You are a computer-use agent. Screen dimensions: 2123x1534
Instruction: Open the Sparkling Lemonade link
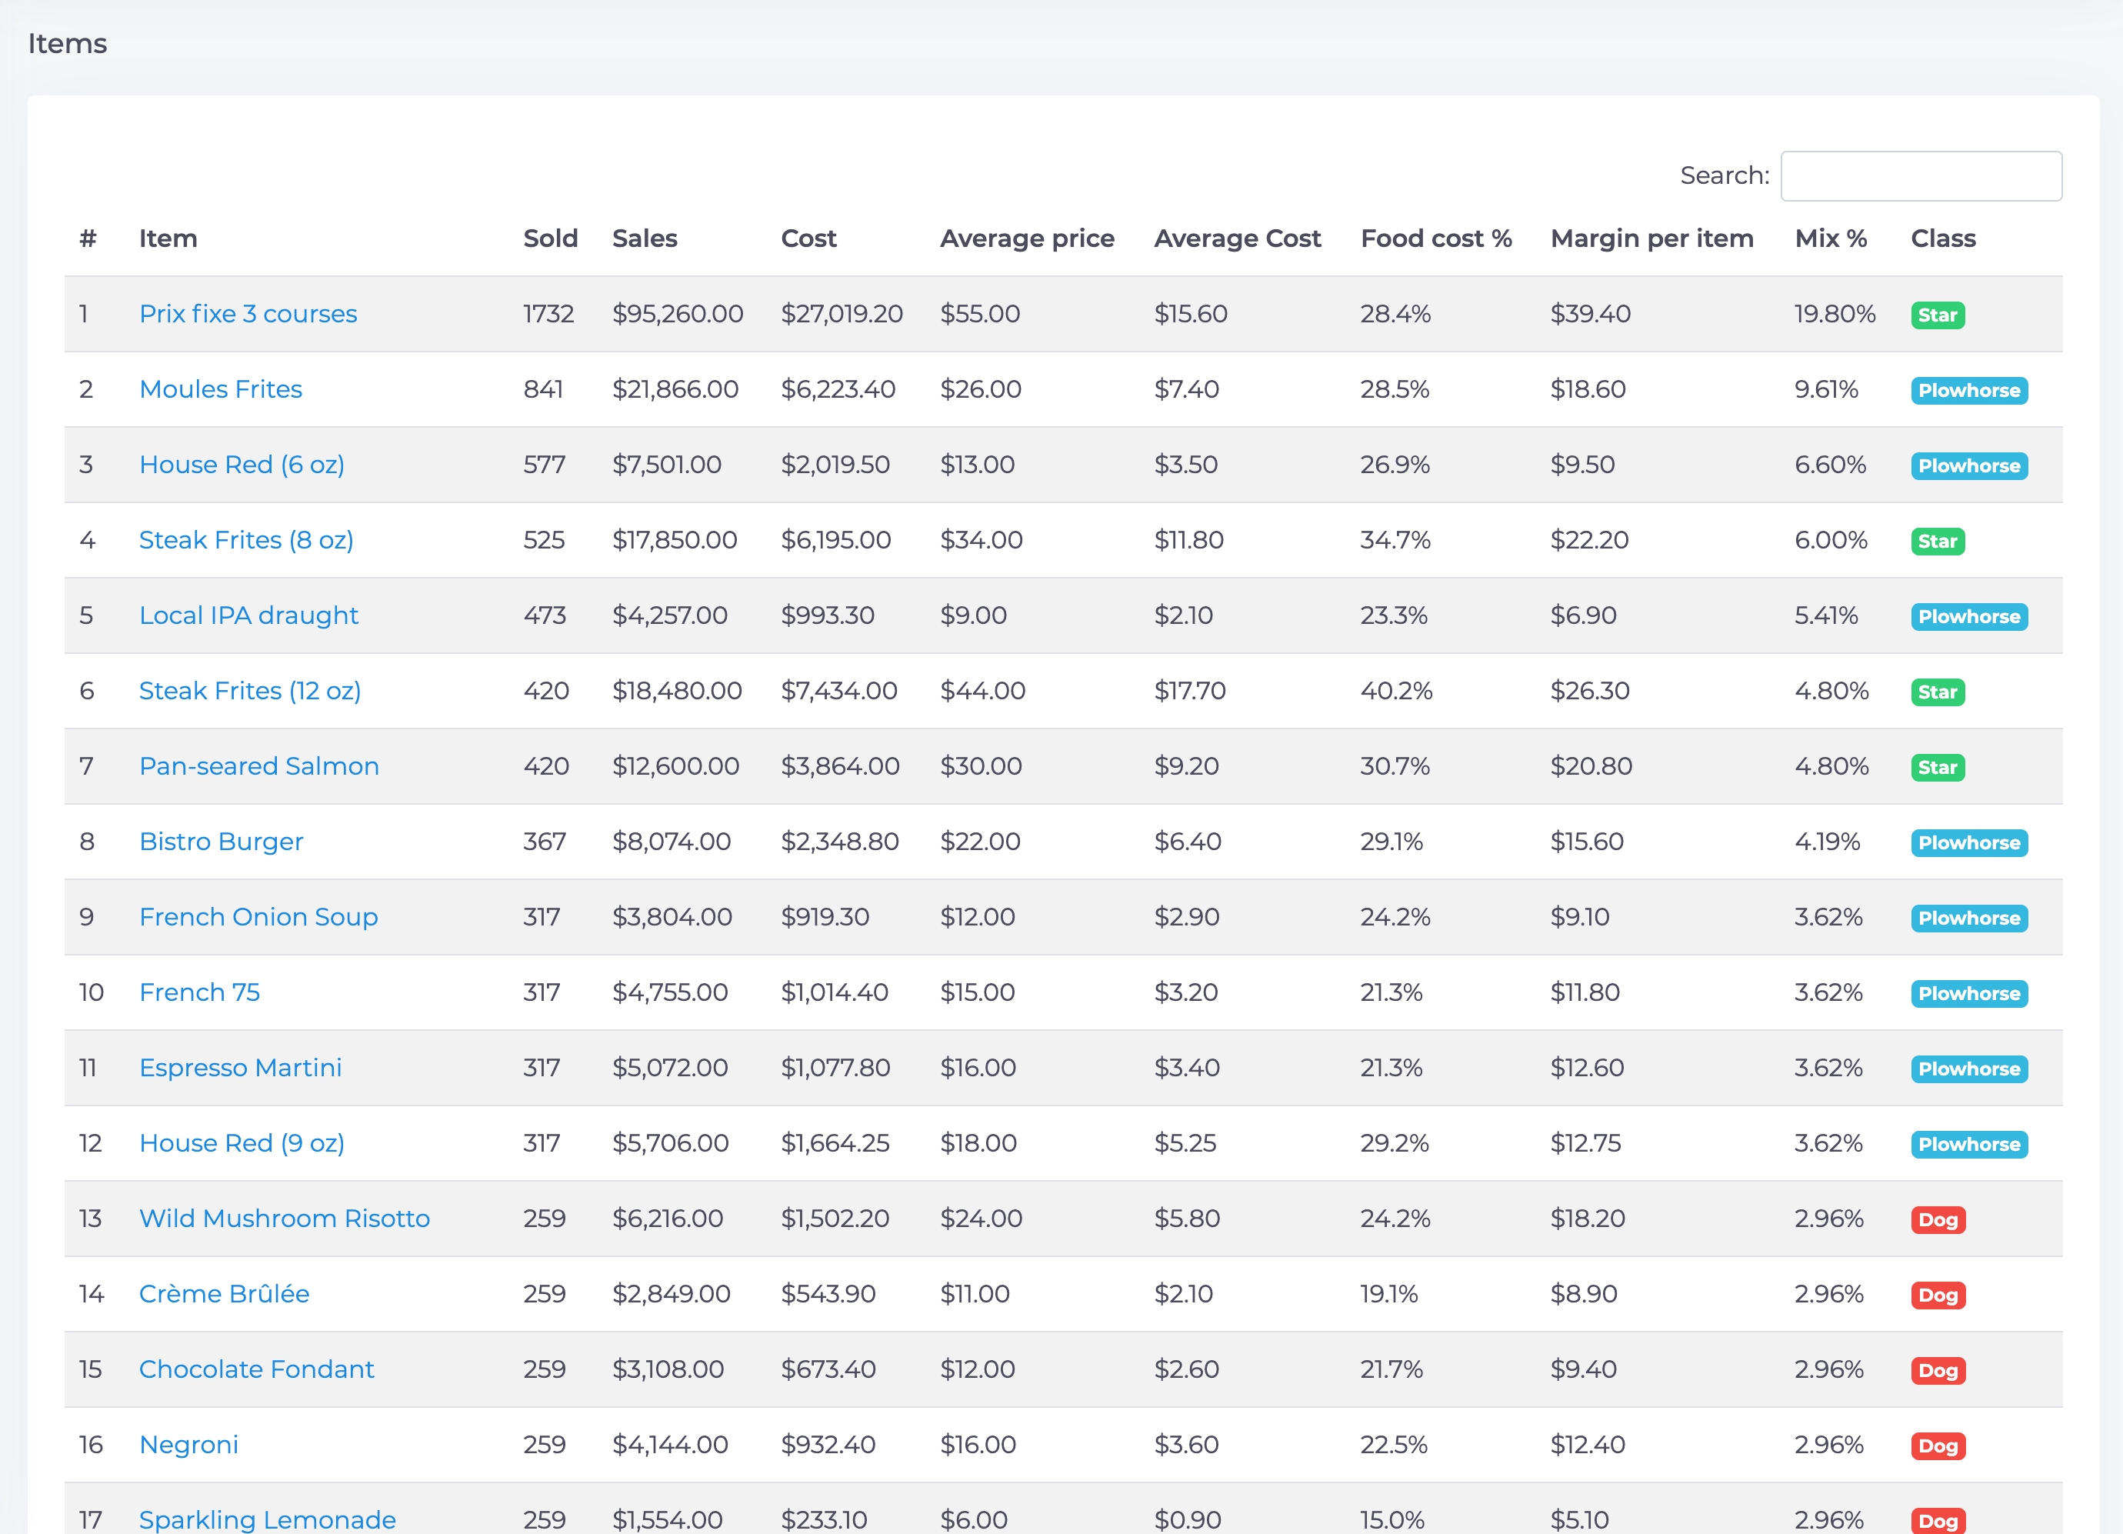point(268,1520)
